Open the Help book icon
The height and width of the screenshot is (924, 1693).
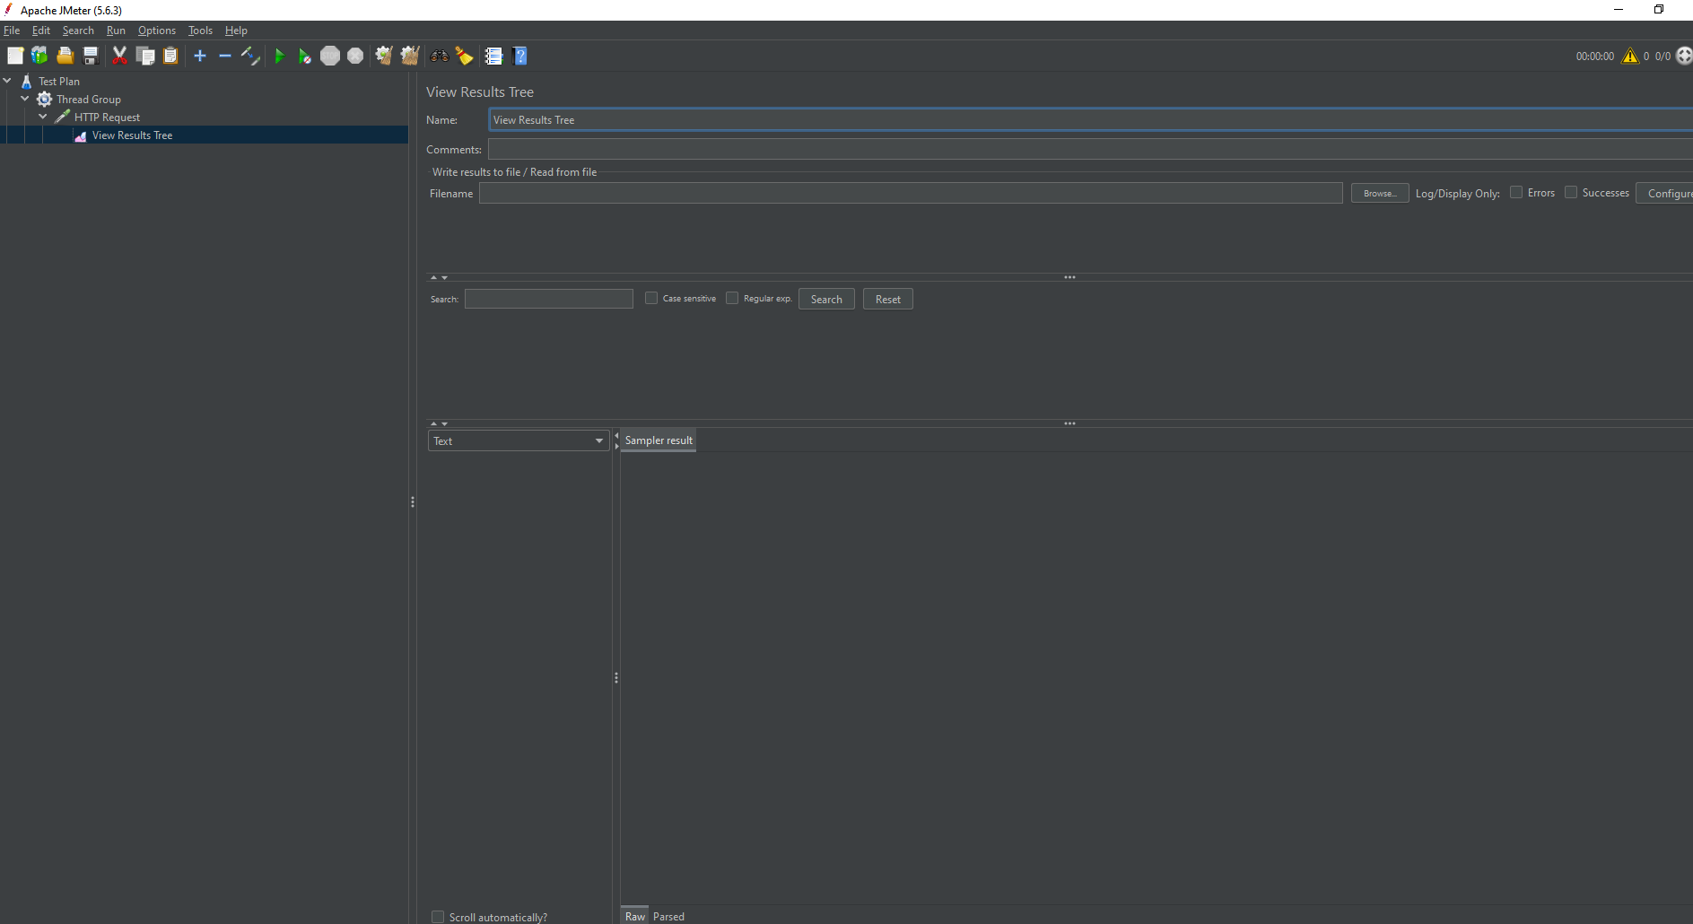pyautogui.click(x=519, y=57)
